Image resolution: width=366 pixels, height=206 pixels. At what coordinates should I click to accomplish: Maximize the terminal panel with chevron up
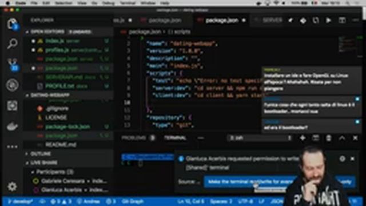coord(342,138)
